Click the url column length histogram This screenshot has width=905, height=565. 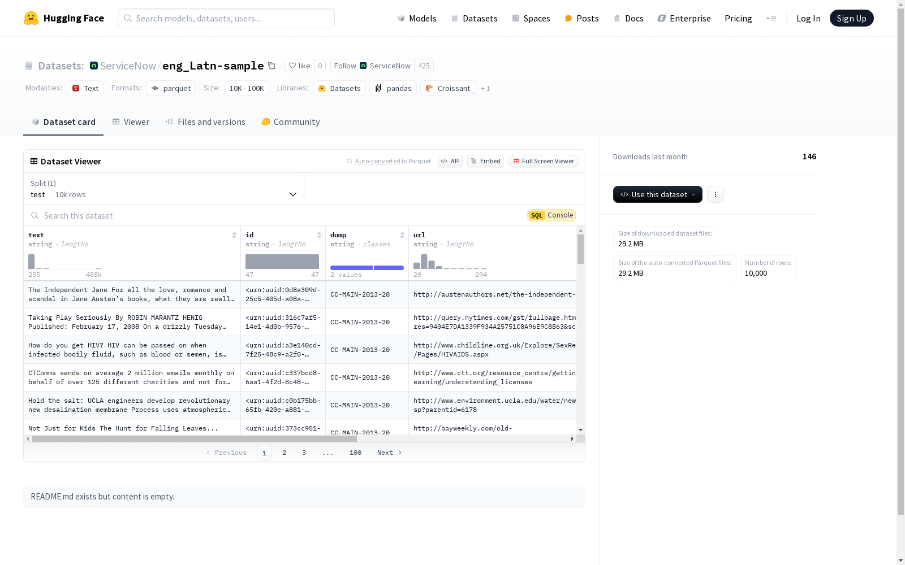[x=450, y=262]
